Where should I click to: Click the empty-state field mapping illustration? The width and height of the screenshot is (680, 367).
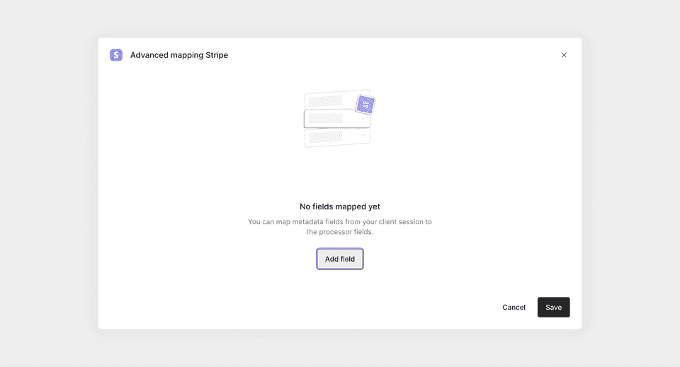point(339,118)
